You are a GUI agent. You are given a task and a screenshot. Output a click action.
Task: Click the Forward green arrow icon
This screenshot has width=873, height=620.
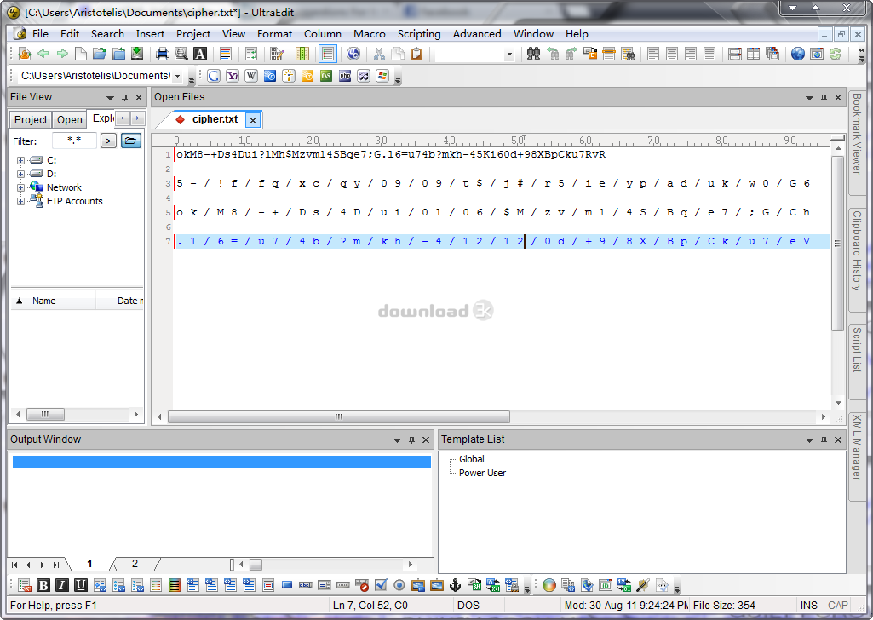(x=62, y=54)
